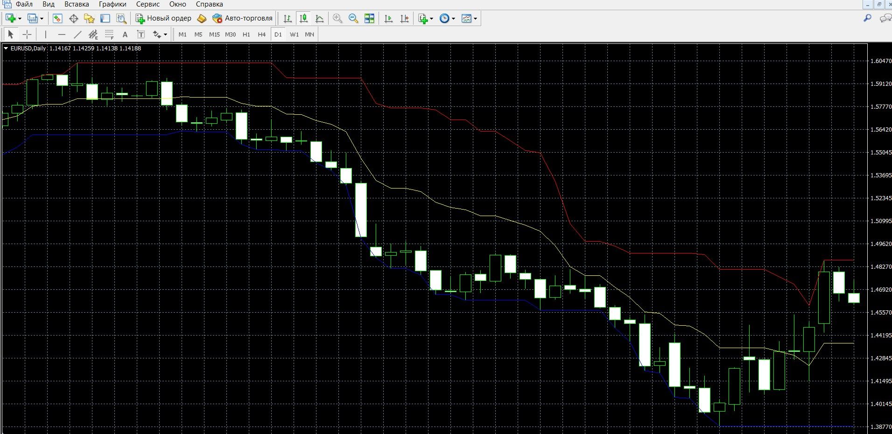Open the Indicators list icon
The width and height of the screenshot is (892, 434).
tap(423, 18)
